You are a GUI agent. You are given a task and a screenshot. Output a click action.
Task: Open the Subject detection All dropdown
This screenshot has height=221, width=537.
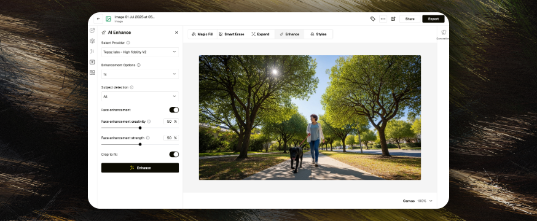[x=140, y=96]
